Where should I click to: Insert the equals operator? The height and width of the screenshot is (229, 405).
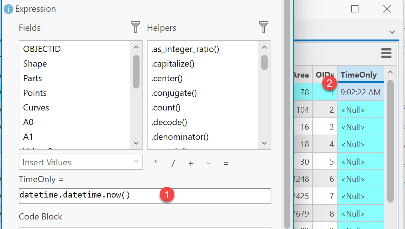click(x=226, y=163)
